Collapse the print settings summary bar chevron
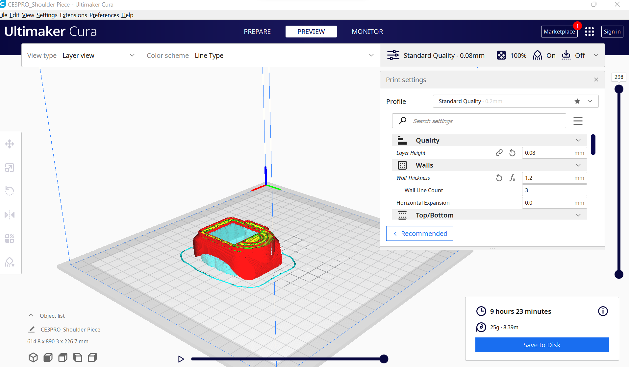629x367 pixels. [x=596, y=55]
